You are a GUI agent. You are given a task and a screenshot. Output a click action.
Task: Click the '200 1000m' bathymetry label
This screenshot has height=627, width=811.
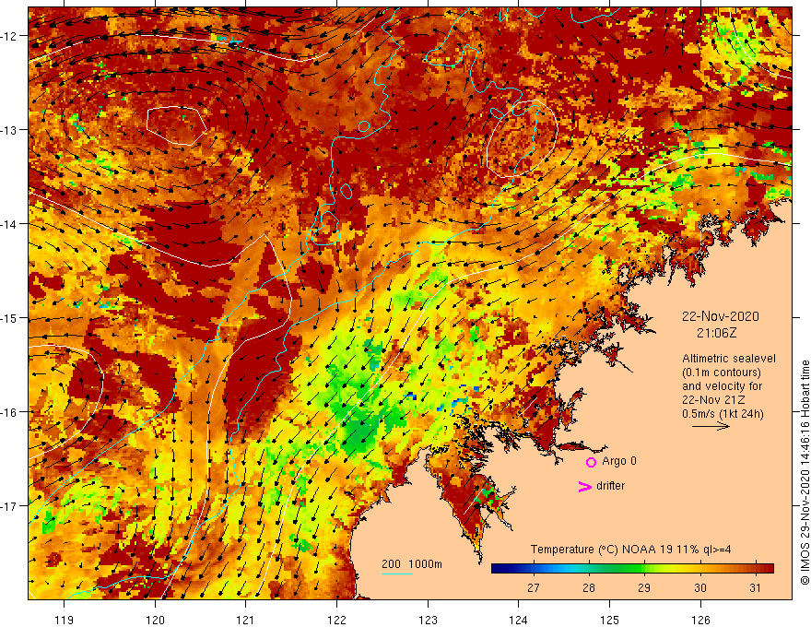click(412, 564)
